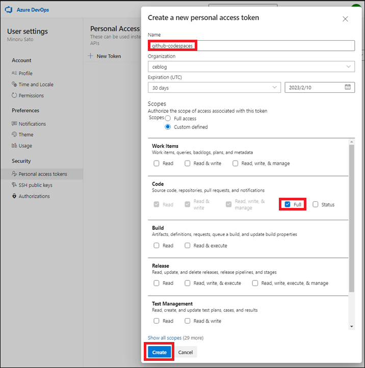Viewport: 365px width, 368px height.
Task: Open SSH public keys page
Action: click(x=36, y=185)
